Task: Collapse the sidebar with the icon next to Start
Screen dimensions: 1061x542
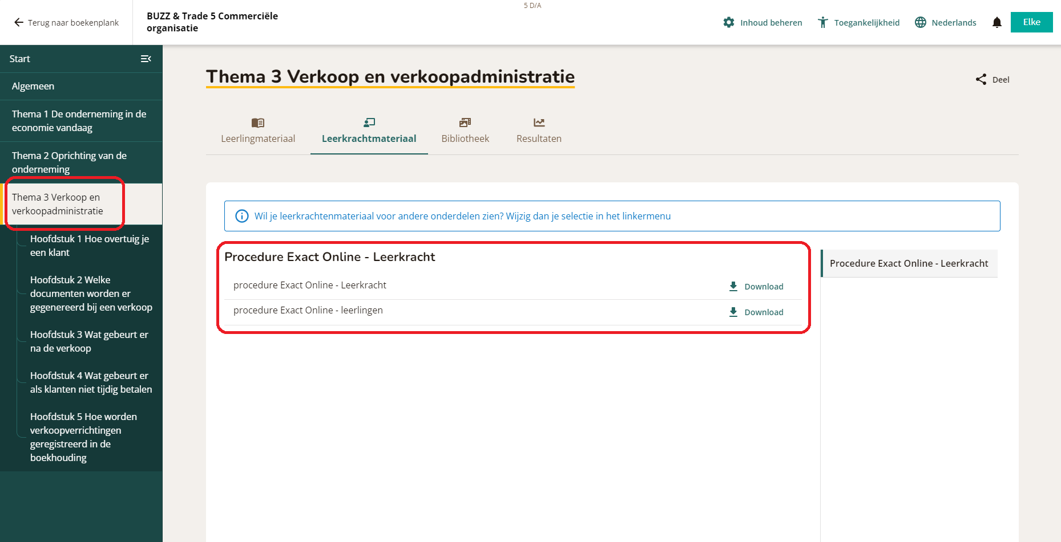Action: pyautogui.click(x=146, y=59)
